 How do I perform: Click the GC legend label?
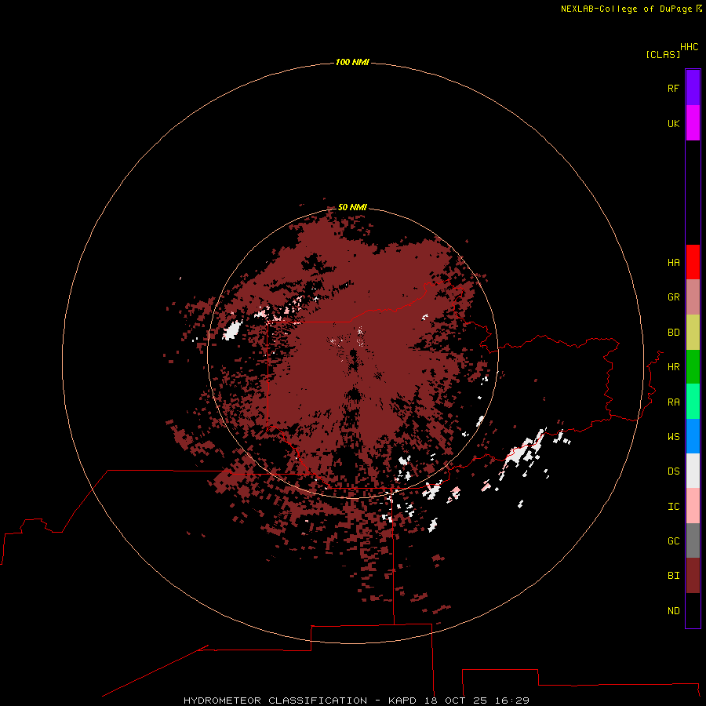coord(673,541)
